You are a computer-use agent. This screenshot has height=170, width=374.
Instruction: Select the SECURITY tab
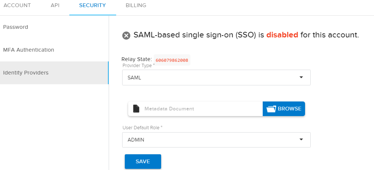[93, 6]
